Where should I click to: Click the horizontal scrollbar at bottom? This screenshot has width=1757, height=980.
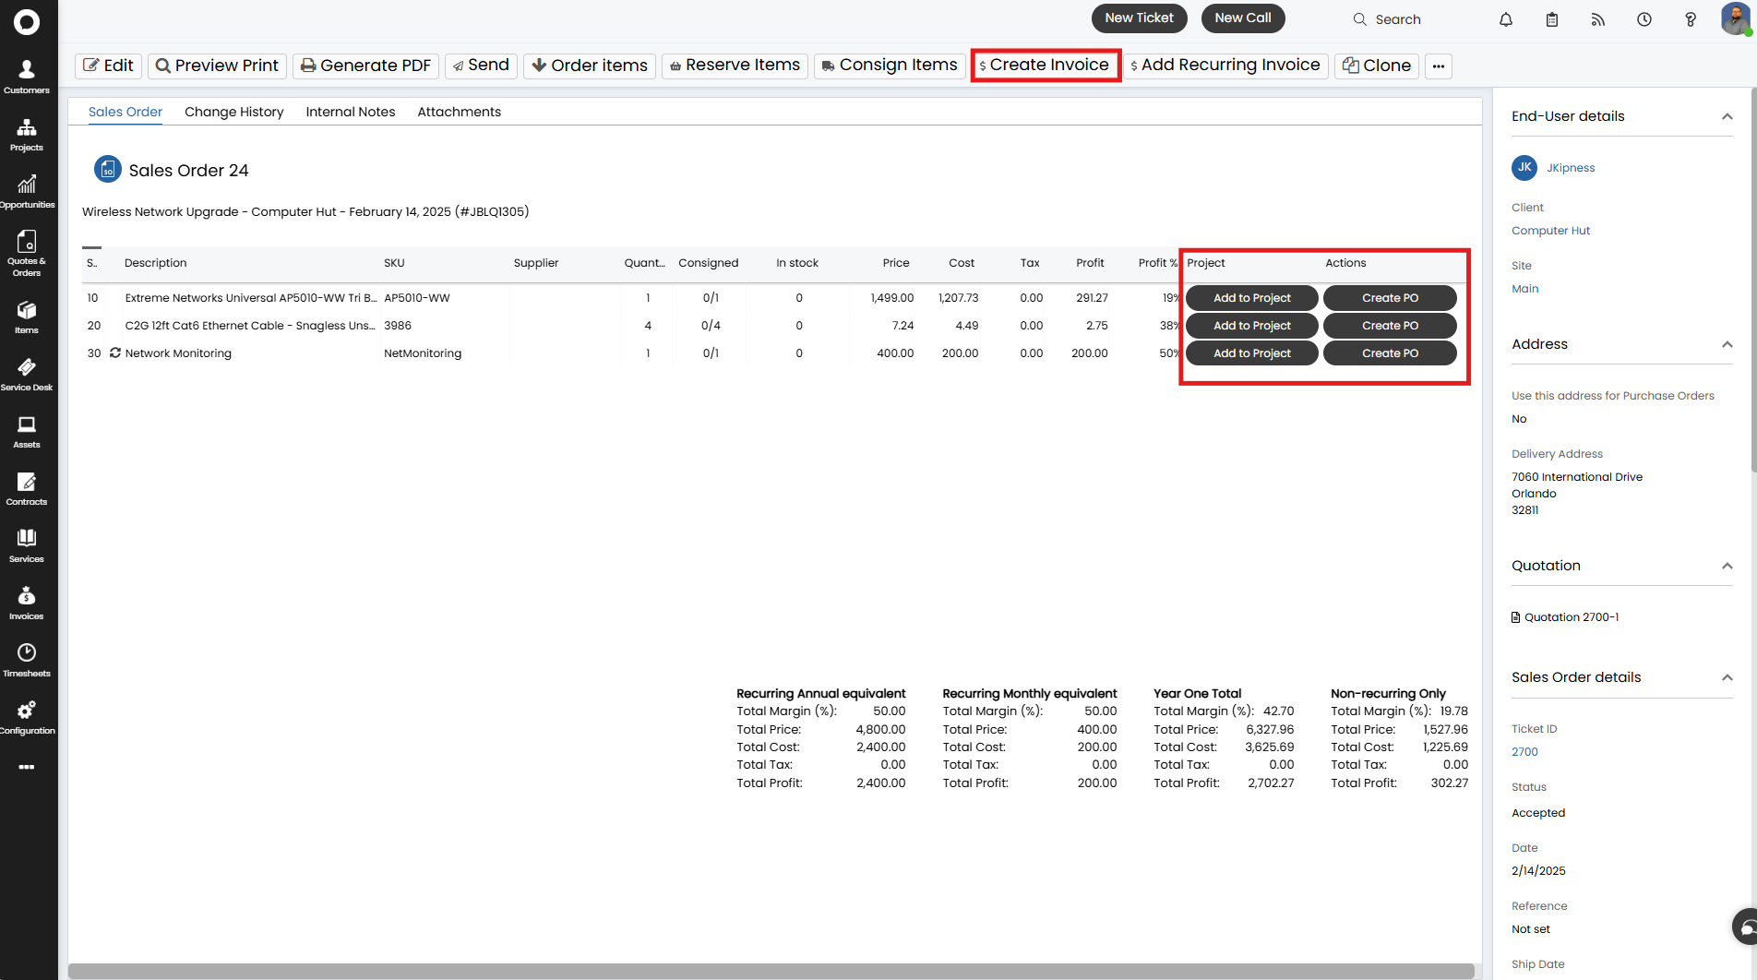pyautogui.click(x=771, y=971)
